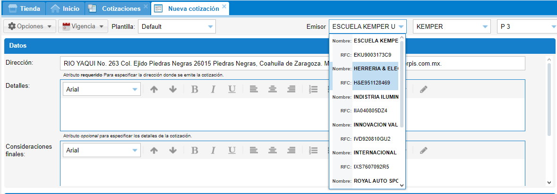Click the pencil icon in Detalles toolbar

pos(424,89)
